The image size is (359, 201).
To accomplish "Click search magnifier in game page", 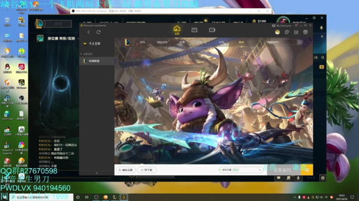I will pyautogui.click(x=300, y=42).
